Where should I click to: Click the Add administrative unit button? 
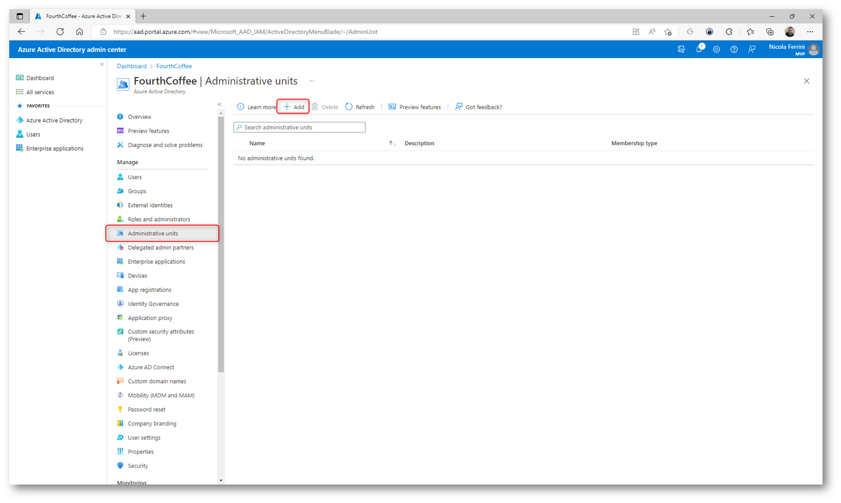point(293,107)
